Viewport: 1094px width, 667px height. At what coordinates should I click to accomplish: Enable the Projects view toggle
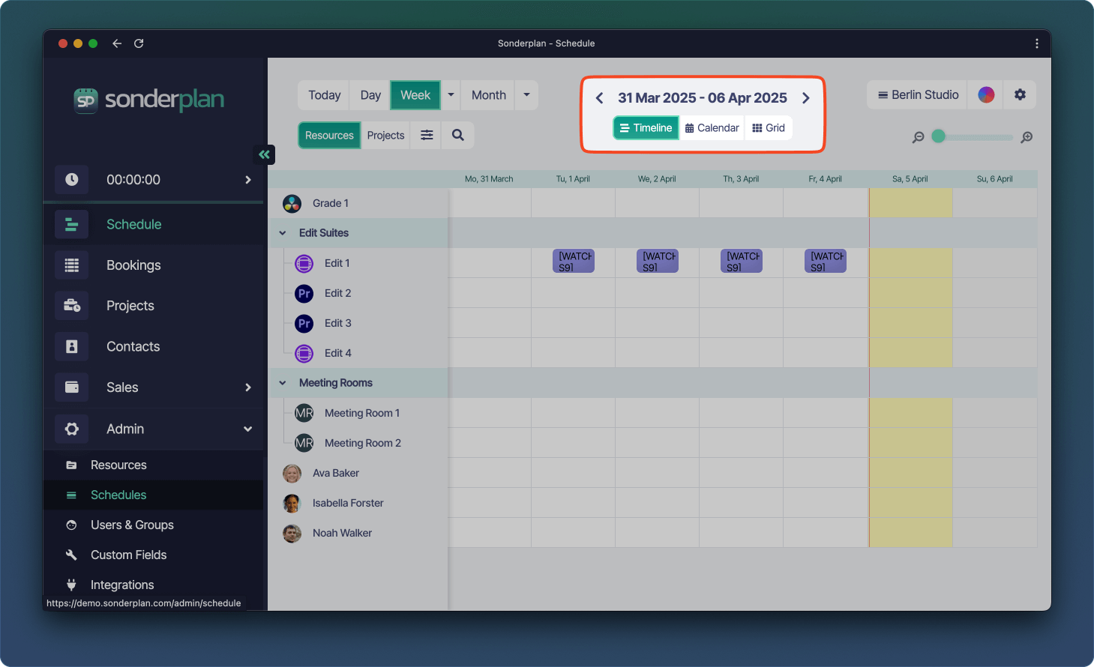385,135
